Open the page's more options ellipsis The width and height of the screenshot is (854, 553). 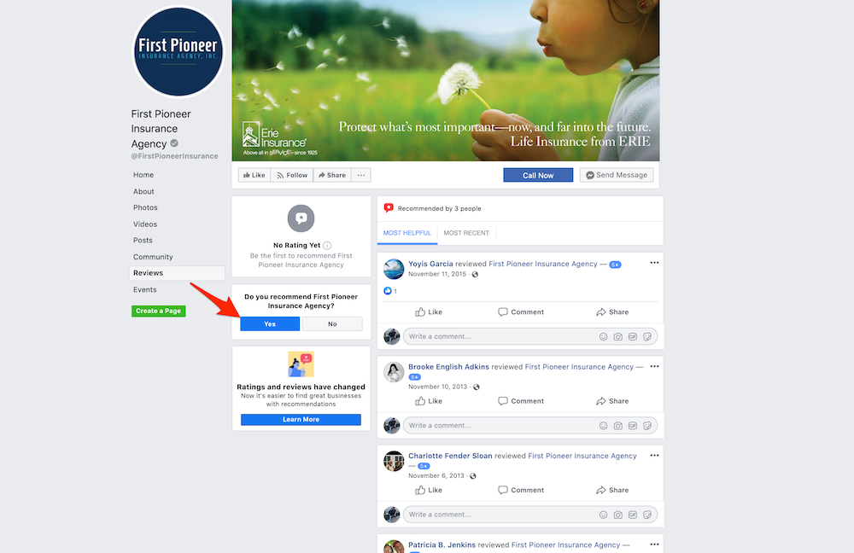coord(361,175)
